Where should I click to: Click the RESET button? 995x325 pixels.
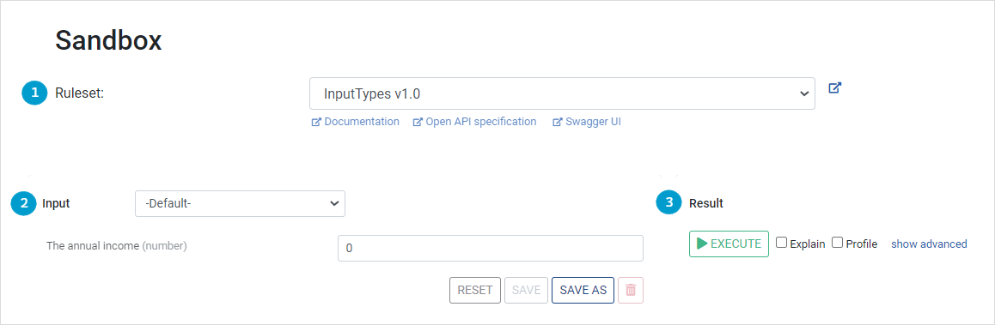click(x=475, y=290)
